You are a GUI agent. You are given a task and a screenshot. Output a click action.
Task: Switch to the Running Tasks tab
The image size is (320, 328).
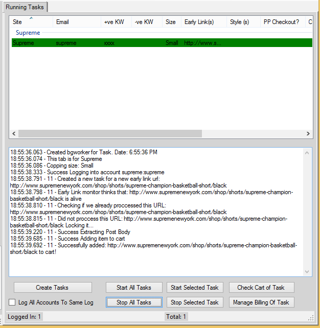pos(25,7)
